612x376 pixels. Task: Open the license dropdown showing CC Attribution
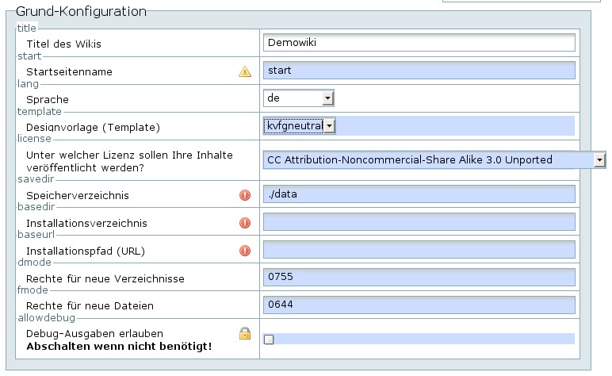[434, 160]
